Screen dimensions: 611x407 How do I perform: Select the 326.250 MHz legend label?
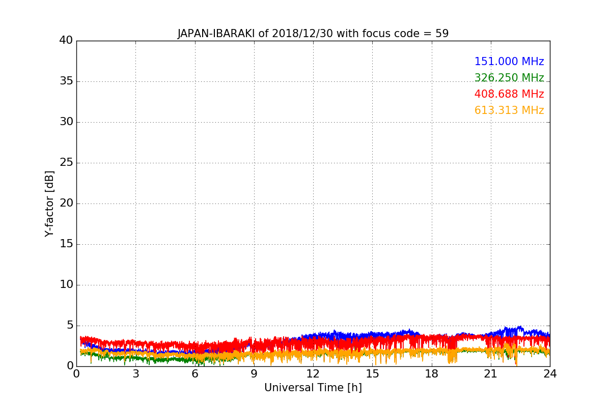coord(509,78)
